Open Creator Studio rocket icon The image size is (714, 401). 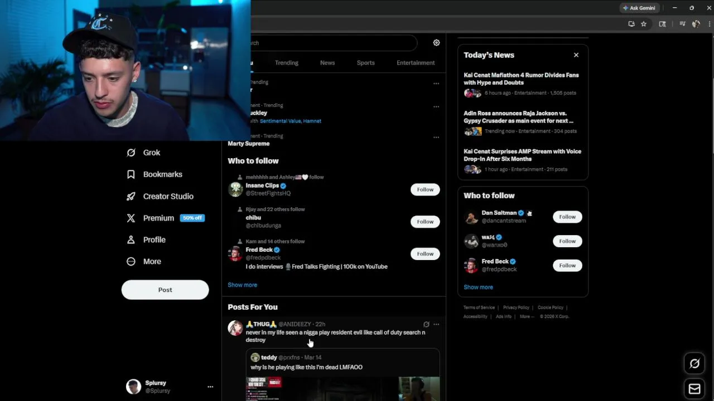pyautogui.click(x=131, y=196)
